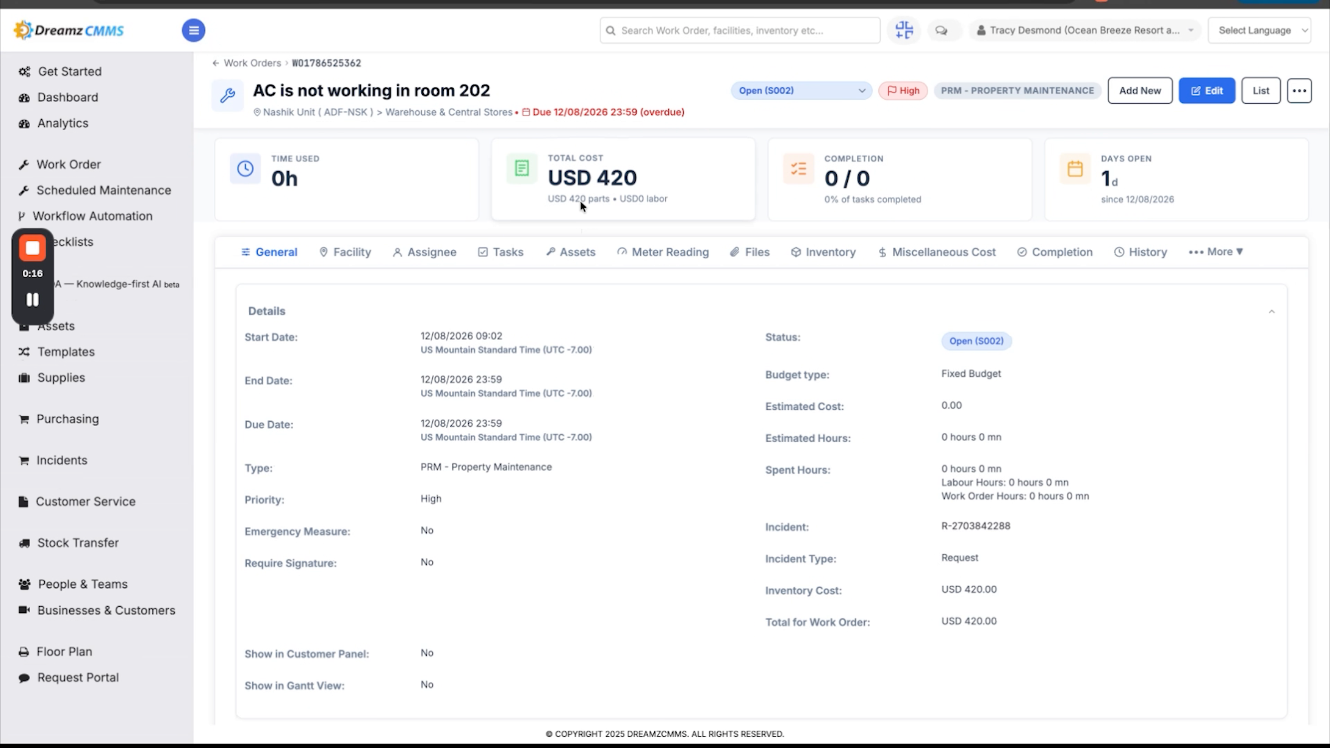Click the Due 12/08/2026 23:59 (overdue) text

tap(608, 112)
